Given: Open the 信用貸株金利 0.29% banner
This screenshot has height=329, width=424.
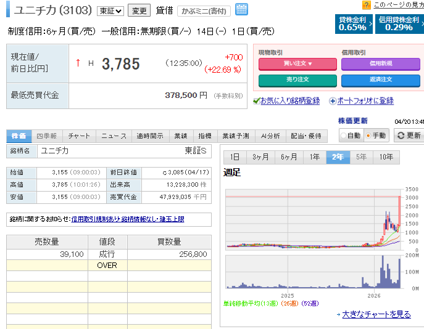Looking at the screenshot, I should [x=400, y=24].
